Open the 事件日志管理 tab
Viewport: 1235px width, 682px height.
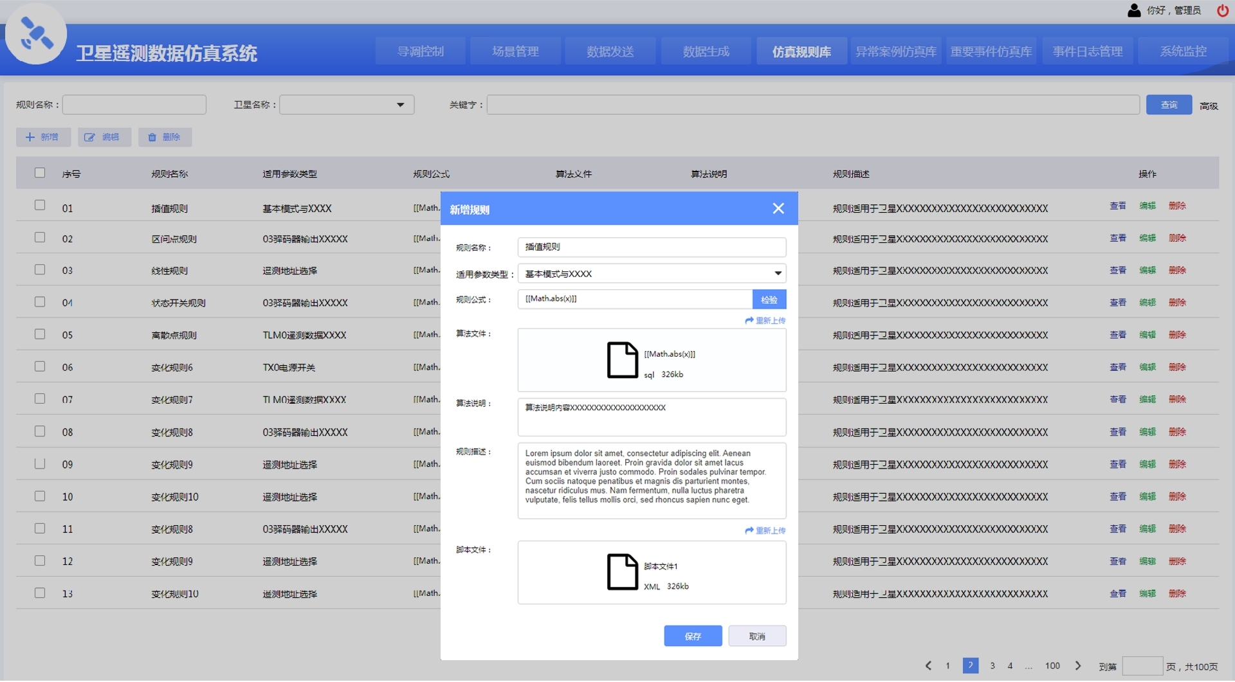point(1088,51)
